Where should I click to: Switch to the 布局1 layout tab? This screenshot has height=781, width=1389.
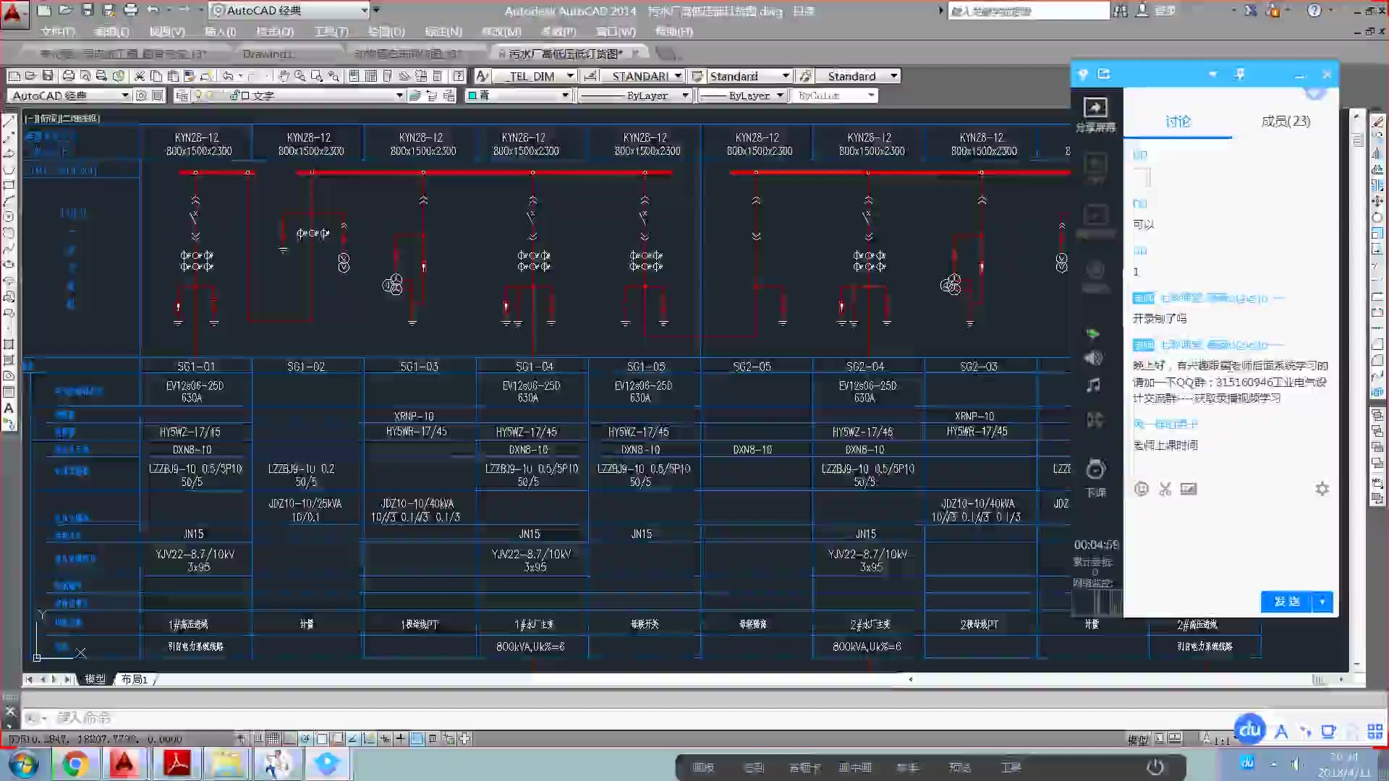pyautogui.click(x=135, y=679)
